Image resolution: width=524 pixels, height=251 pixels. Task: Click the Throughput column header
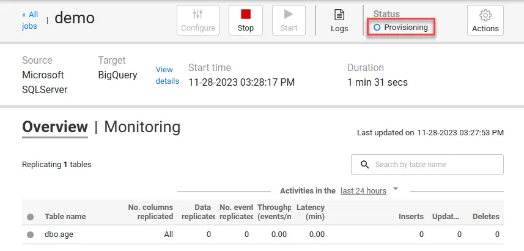(275, 212)
